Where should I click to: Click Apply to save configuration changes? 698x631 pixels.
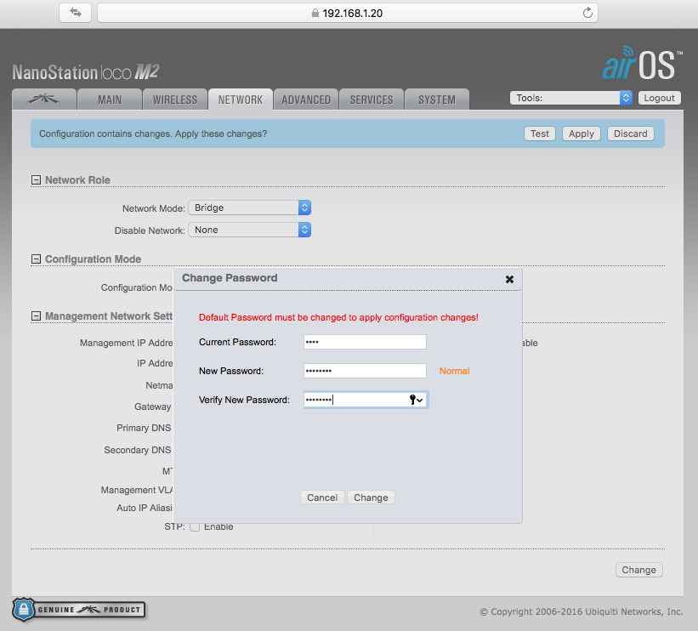pos(582,134)
